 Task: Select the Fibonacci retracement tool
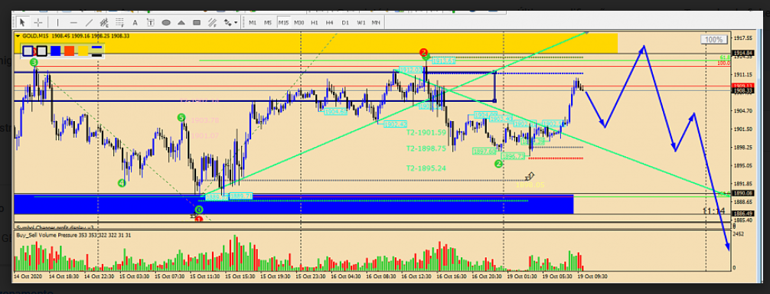click(119, 22)
